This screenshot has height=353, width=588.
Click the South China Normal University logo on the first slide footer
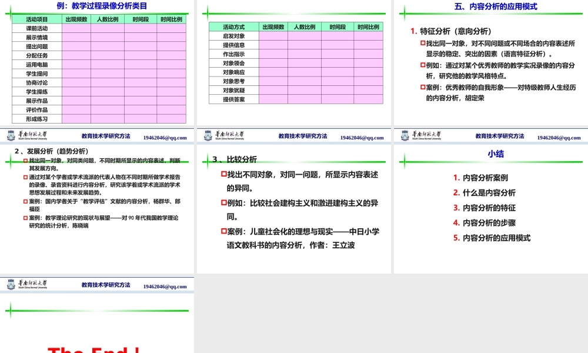pyautogui.click(x=12, y=136)
